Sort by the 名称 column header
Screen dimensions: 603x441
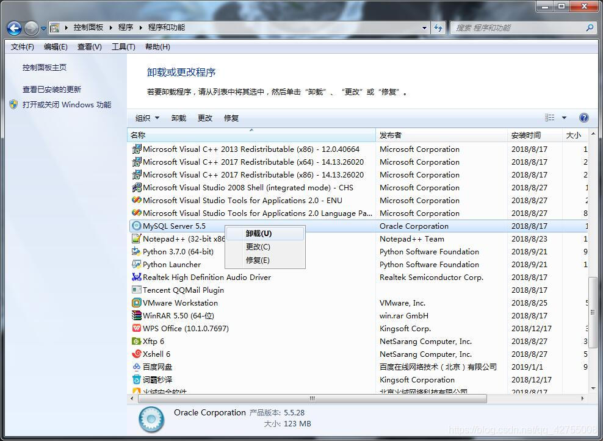[251, 135]
